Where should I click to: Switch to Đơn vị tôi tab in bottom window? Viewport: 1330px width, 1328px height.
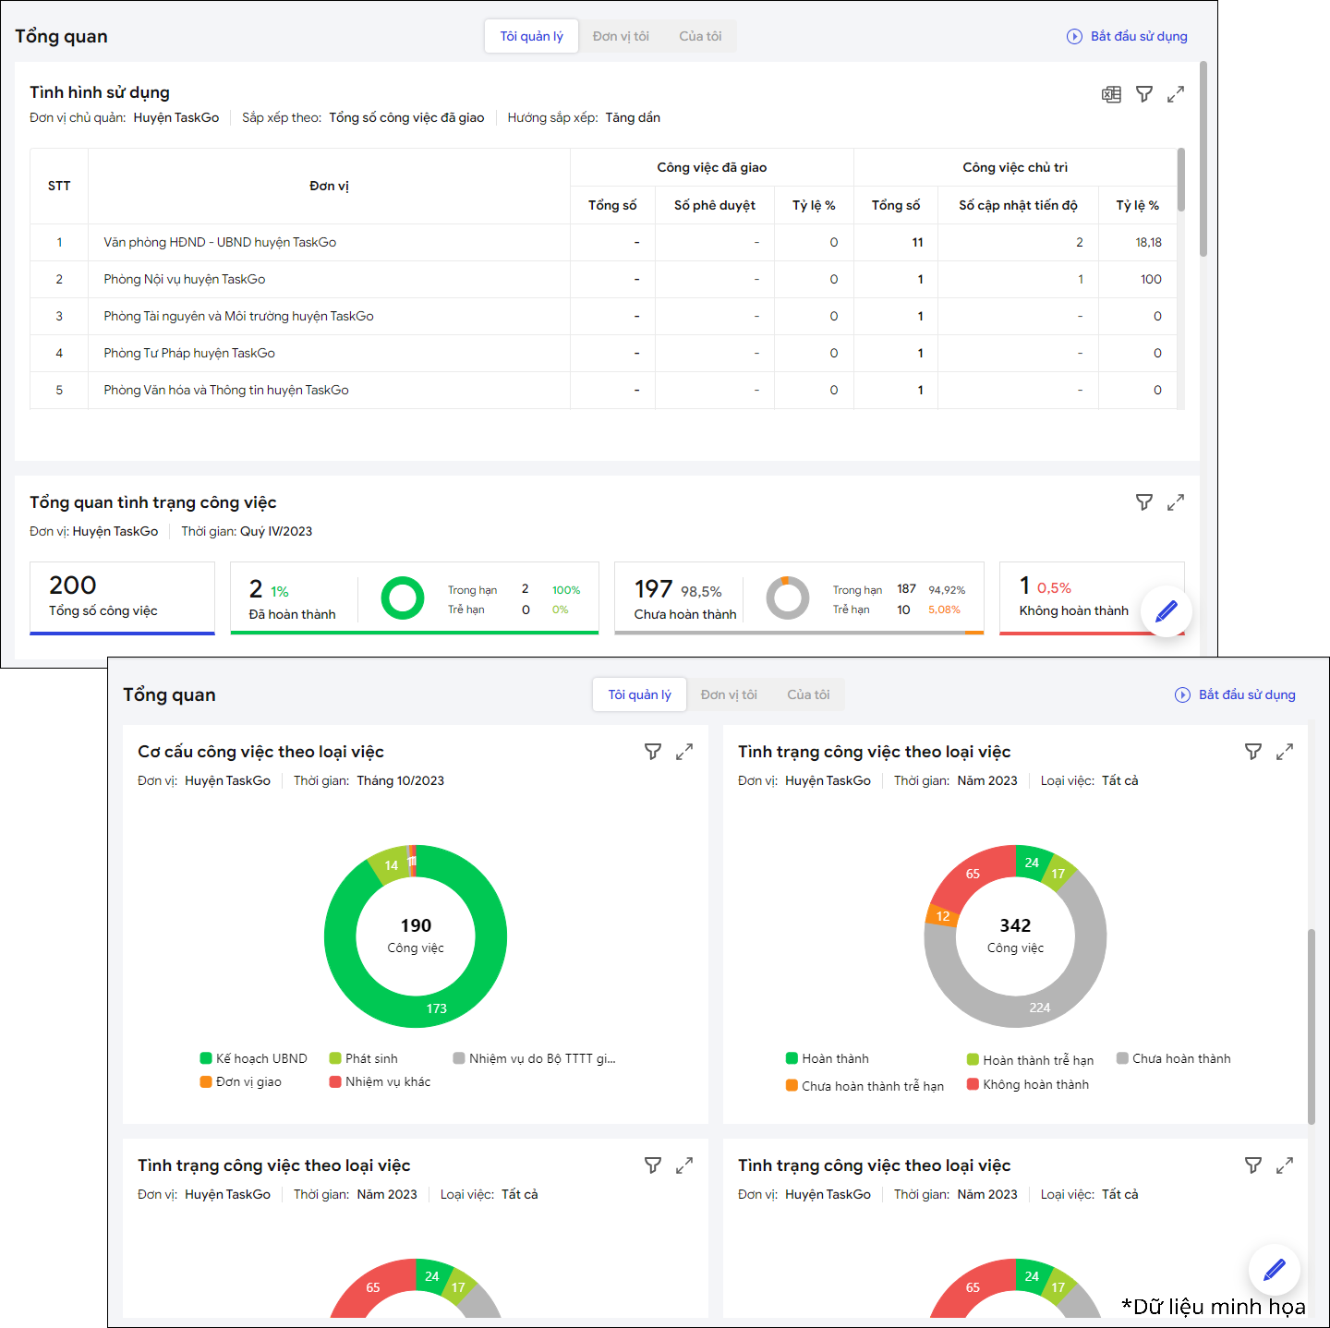click(729, 694)
